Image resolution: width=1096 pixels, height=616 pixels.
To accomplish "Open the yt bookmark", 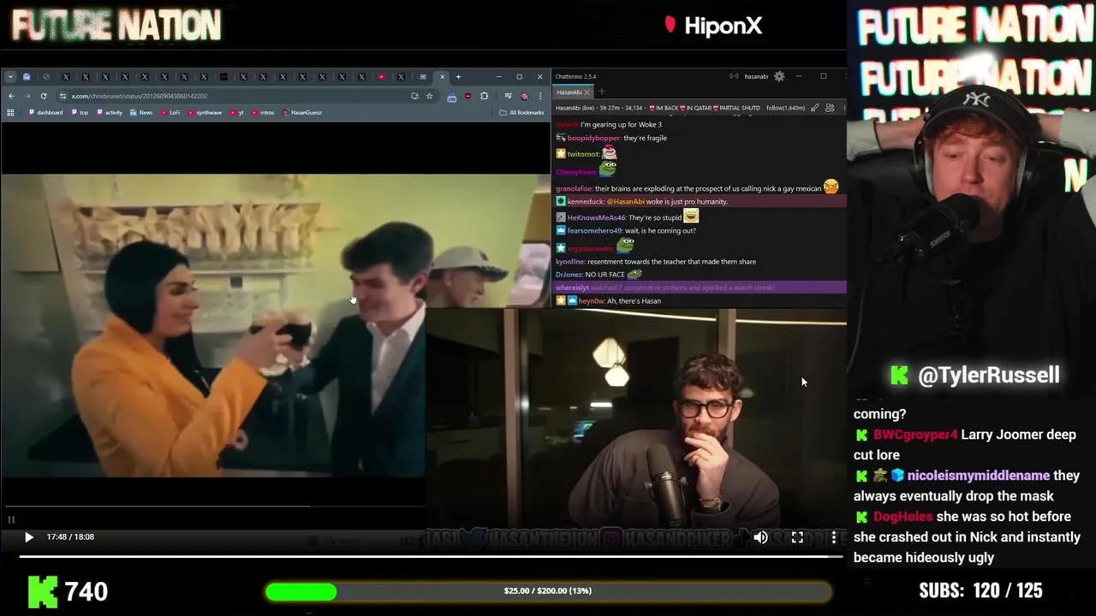I will point(236,113).
